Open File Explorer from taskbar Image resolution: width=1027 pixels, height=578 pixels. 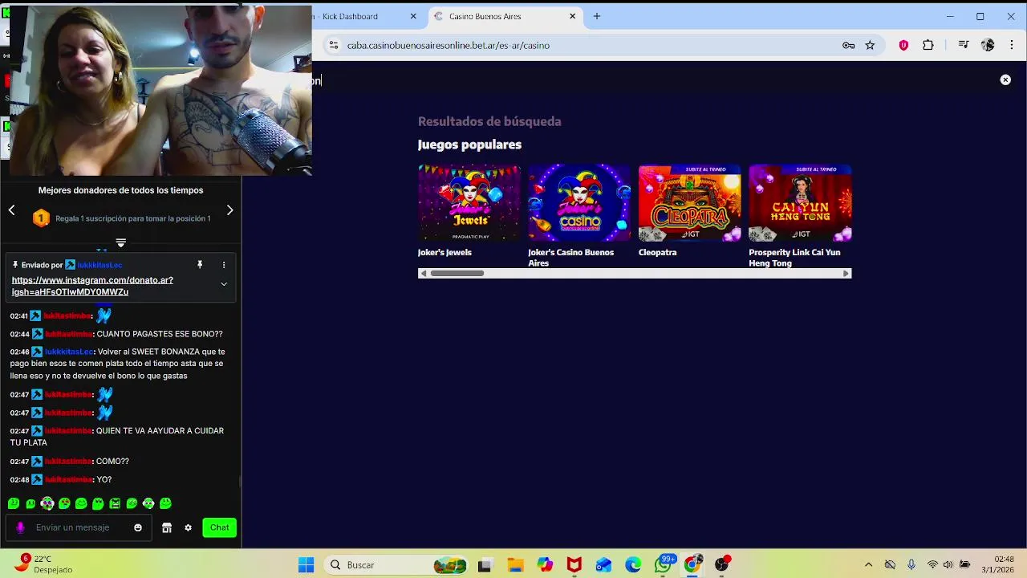515,565
